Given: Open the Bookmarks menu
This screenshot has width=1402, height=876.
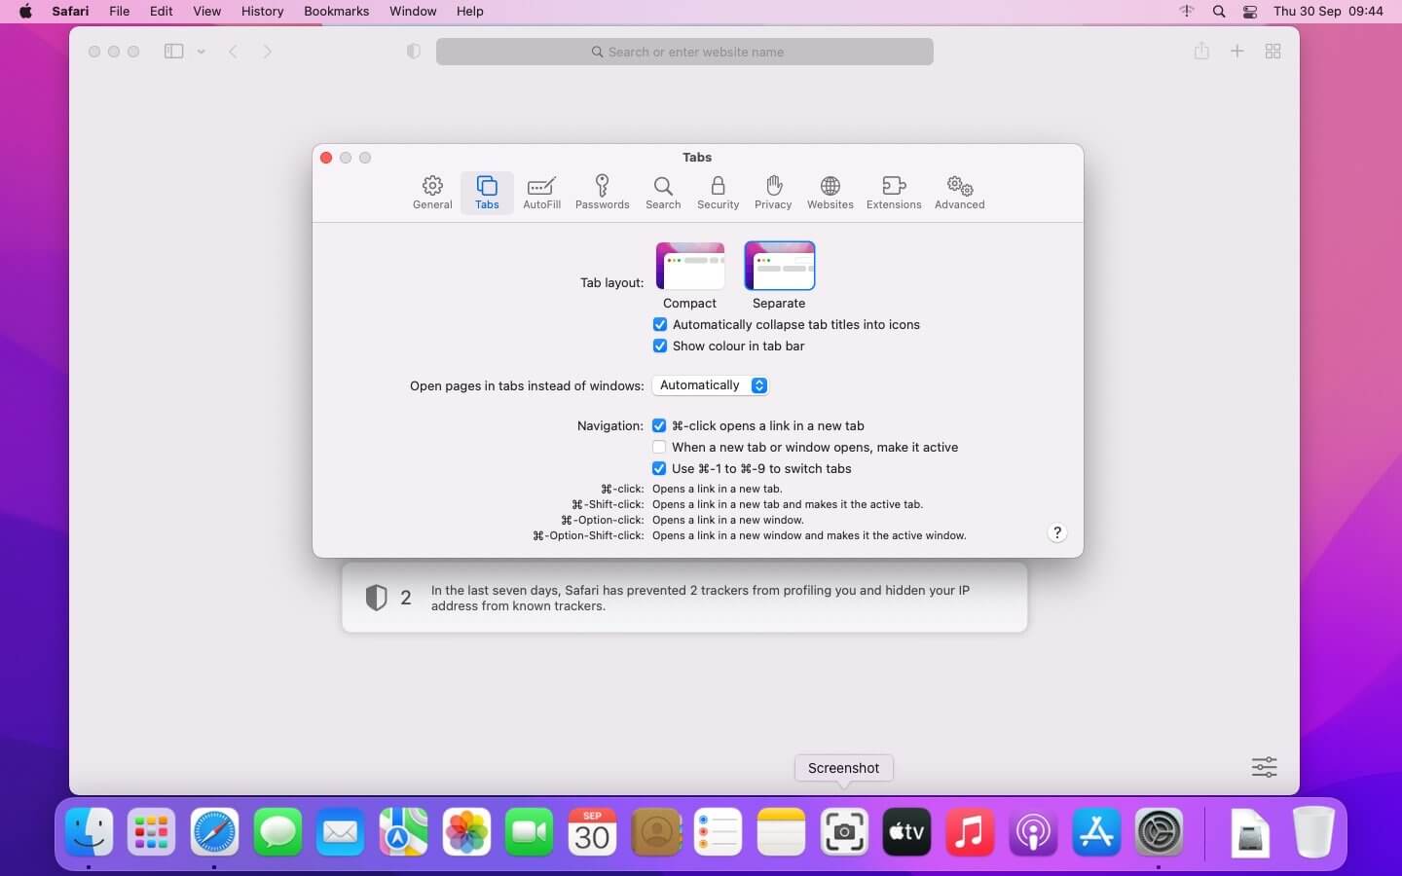Looking at the screenshot, I should [x=336, y=12].
